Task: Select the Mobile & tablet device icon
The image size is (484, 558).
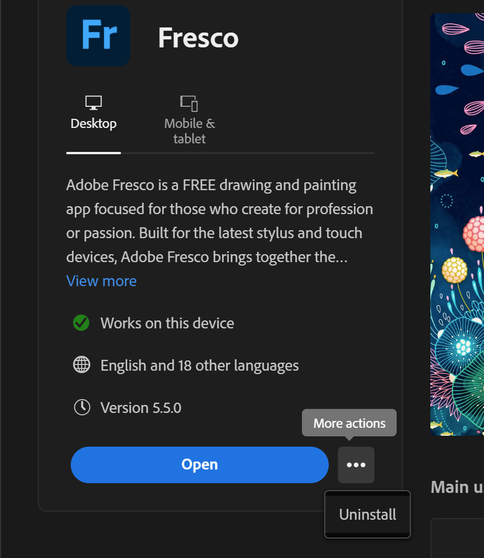Action: pos(188,103)
